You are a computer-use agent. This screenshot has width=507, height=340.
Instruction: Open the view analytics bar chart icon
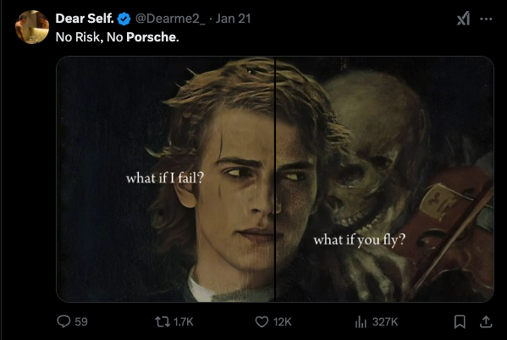[361, 322]
